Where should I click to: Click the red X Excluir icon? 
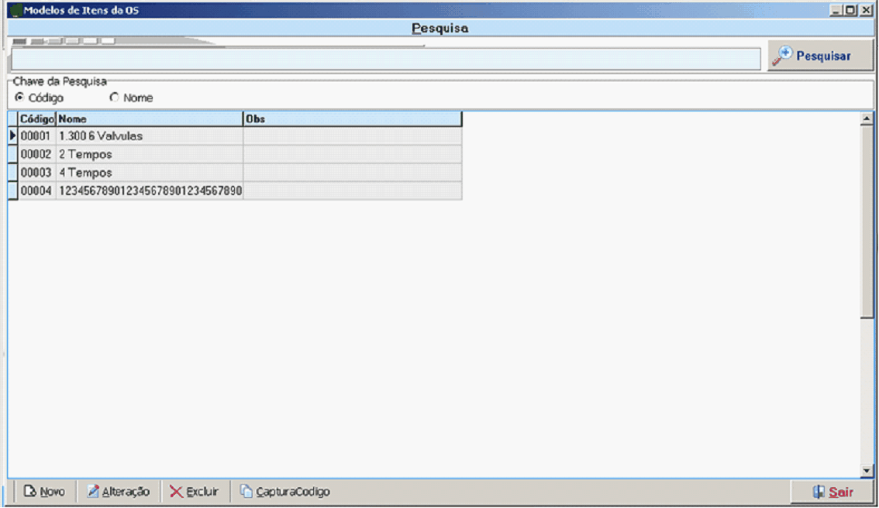click(177, 492)
